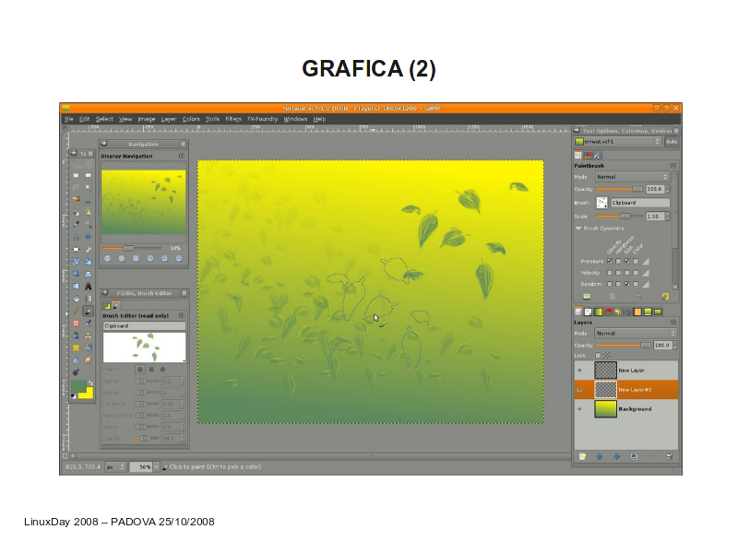Open the Colors menu
The width and height of the screenshot is (738, 553).
pyautogui.click(x=191, y=119)
